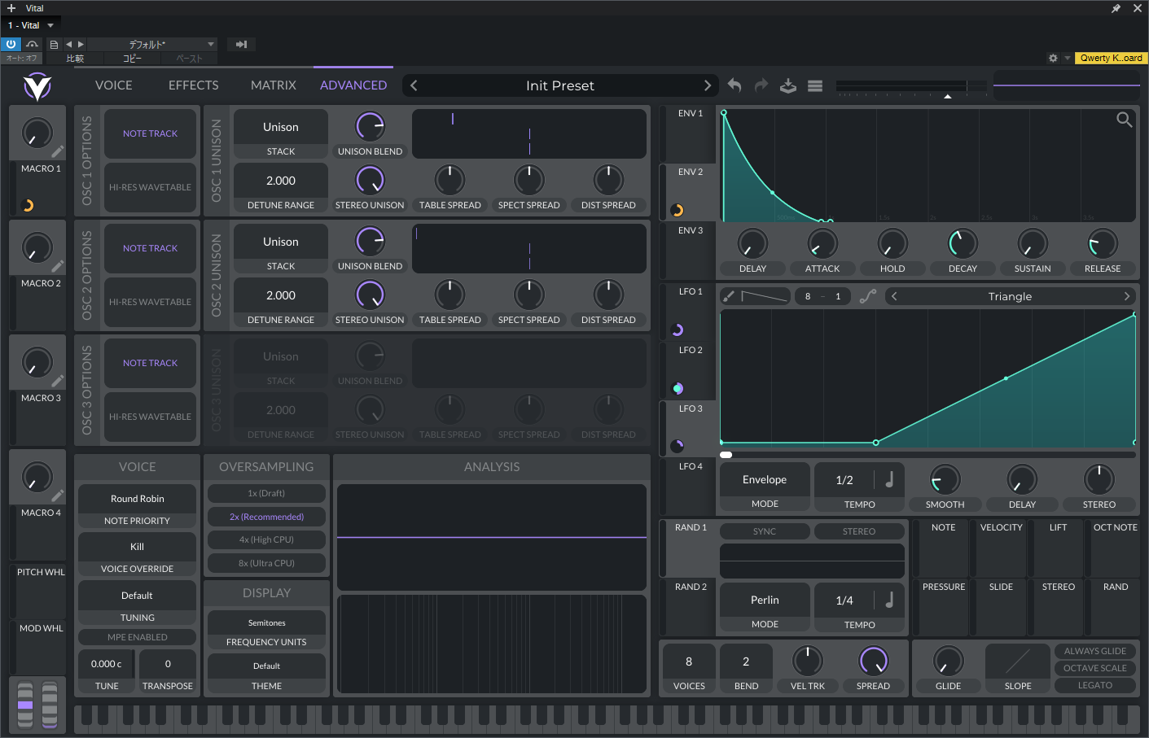Click the host next preset arrow
Image resolution: width=1149 pixels, height=738 pixels.
[81, 44]
